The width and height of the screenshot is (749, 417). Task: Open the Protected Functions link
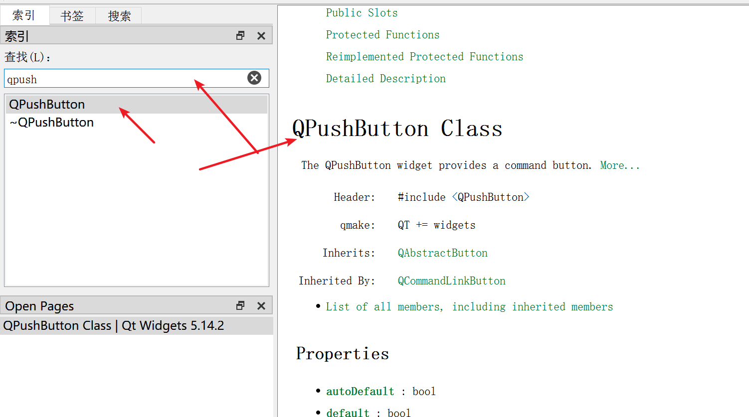click(383, 35)
